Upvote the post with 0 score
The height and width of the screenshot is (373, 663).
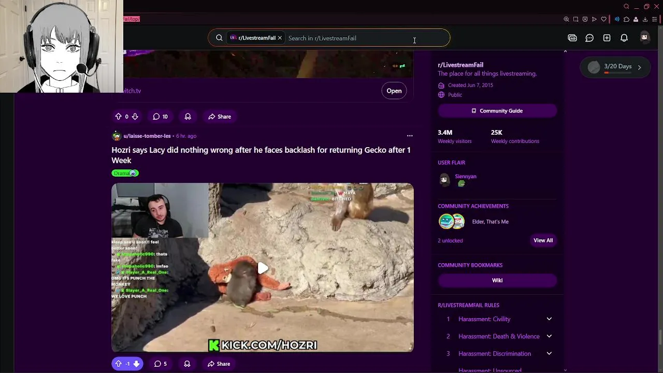click(118, 117)
